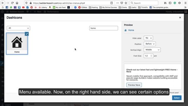Image resolution: width=188 pixels, height=106 pixels.
Task: Open Firefox hamburger menu
Action: [185, 3]
